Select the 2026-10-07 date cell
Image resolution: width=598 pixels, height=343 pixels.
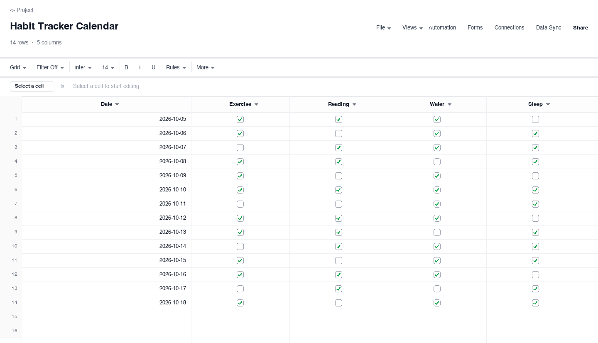[106, 147]
